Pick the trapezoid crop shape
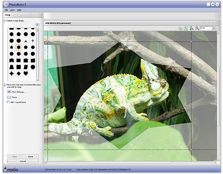Screen dimensions: 223x174 click(x=12, y=67)
